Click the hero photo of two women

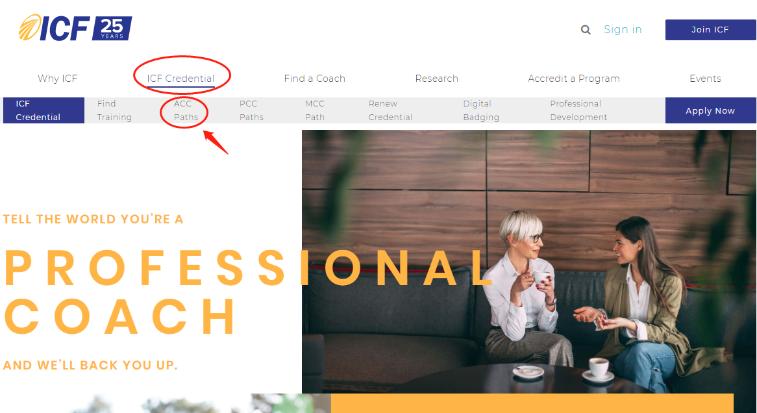click(528, 261)
